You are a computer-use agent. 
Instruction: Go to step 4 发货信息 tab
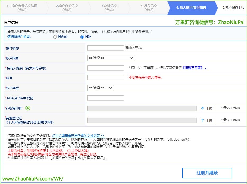click(149, 8)
